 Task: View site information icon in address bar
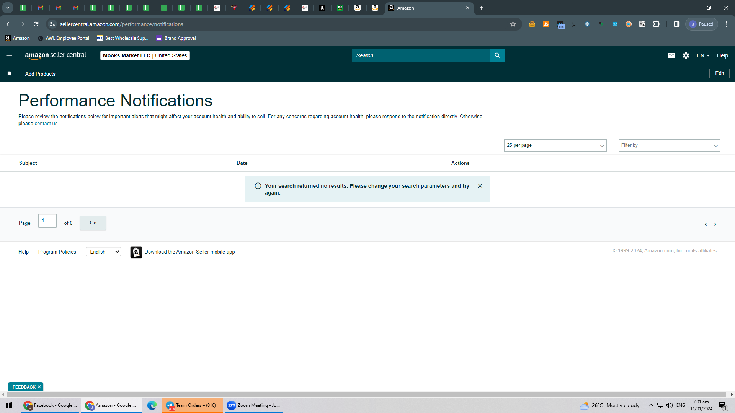[x=52, y=24]
